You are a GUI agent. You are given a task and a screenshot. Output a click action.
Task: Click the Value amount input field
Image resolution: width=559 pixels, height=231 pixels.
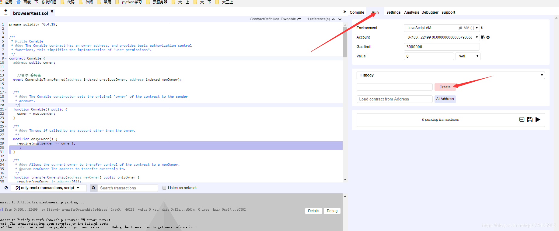coord(429,56)
